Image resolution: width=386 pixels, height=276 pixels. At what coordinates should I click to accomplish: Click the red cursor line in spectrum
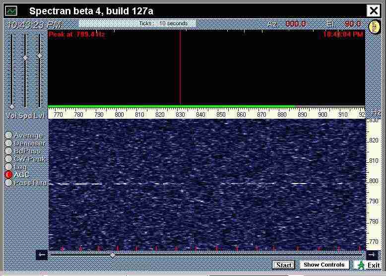180,67
